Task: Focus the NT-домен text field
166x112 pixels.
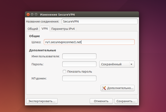Action: tap(79, 78)
